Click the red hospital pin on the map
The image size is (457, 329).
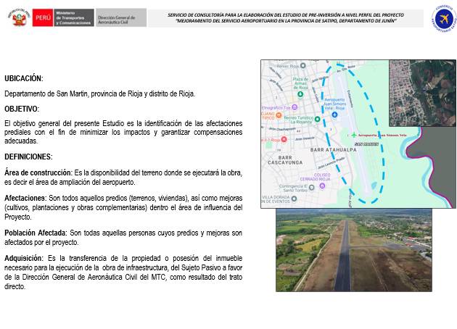point(284,139)
